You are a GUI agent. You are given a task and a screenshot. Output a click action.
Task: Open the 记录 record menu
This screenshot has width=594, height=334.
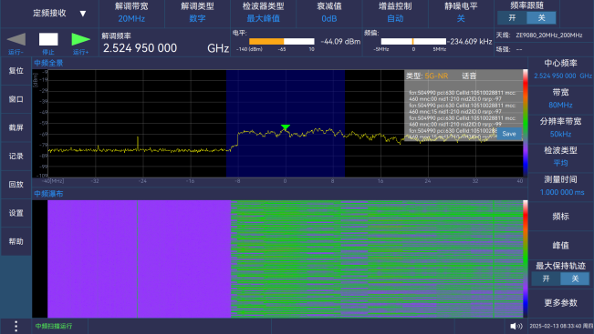pos(16,156)
